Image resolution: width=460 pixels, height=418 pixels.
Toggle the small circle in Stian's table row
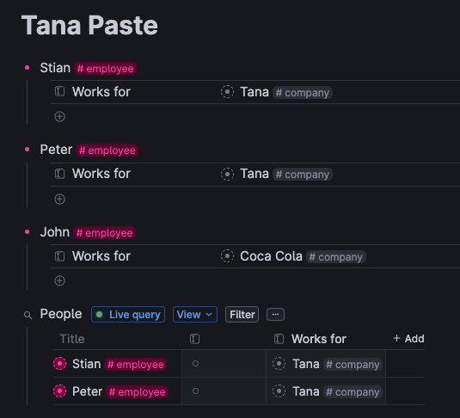(x=195, y=364)
